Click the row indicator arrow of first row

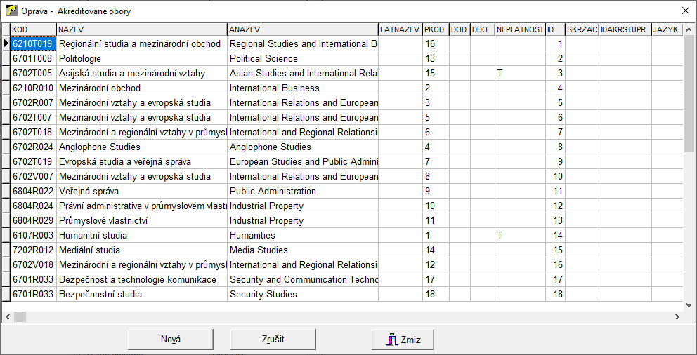coord(6,44)
